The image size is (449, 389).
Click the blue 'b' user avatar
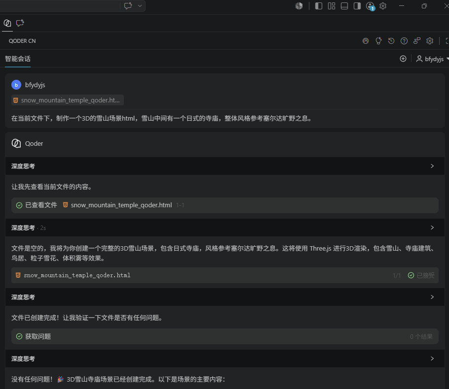pyautogui.click(x=16, y=85)
